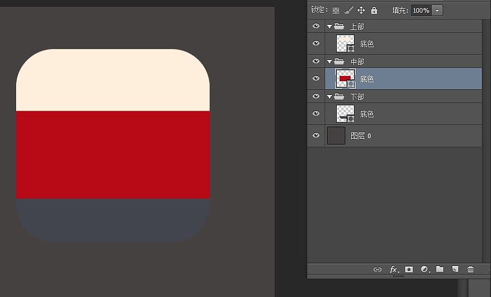Screen dimensions: 491x297
Task: Collapse the 上部 group
Action: (329, 26)
